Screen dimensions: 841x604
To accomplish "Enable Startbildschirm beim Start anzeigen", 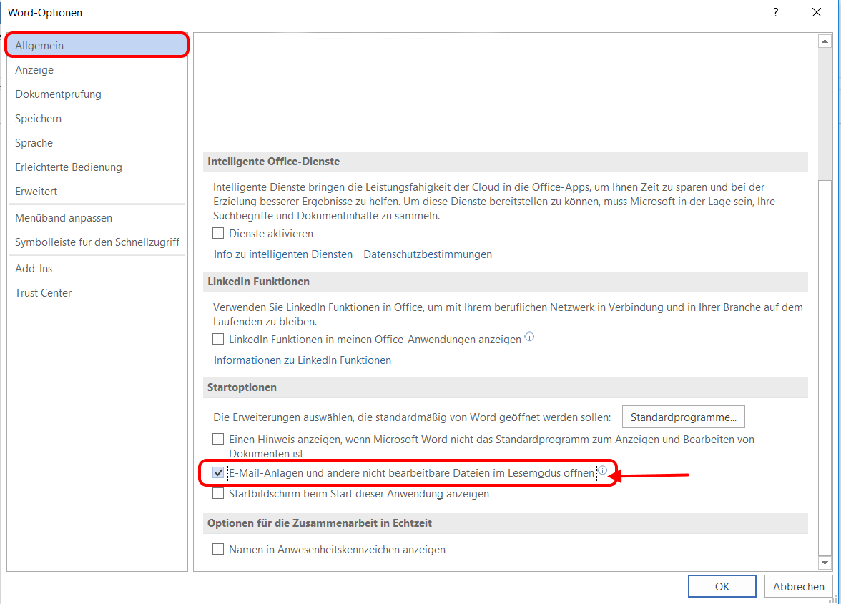I will (218, 493).
